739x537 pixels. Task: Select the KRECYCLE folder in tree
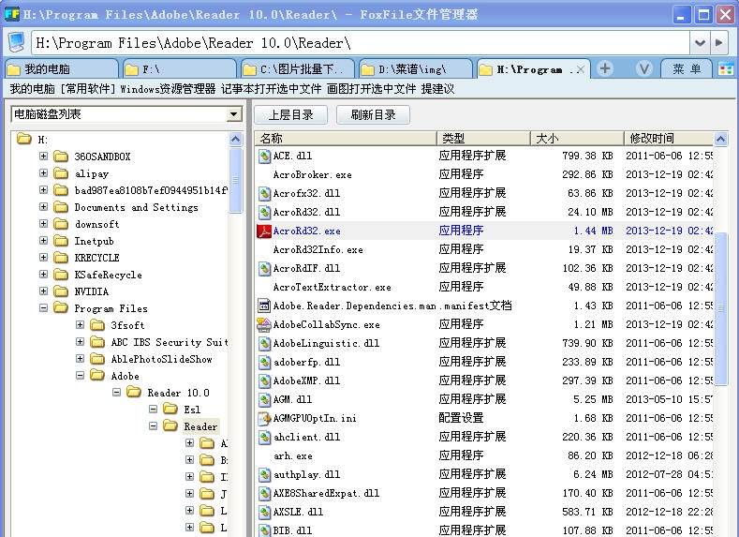pos(96,258)
